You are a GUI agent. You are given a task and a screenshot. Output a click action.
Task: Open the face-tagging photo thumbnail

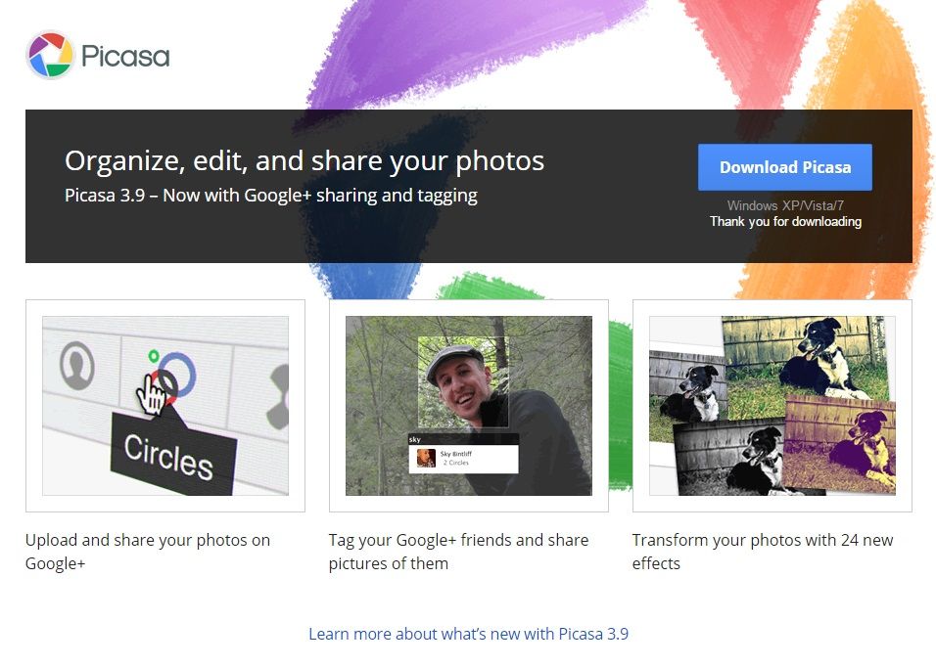coord(469,406)
